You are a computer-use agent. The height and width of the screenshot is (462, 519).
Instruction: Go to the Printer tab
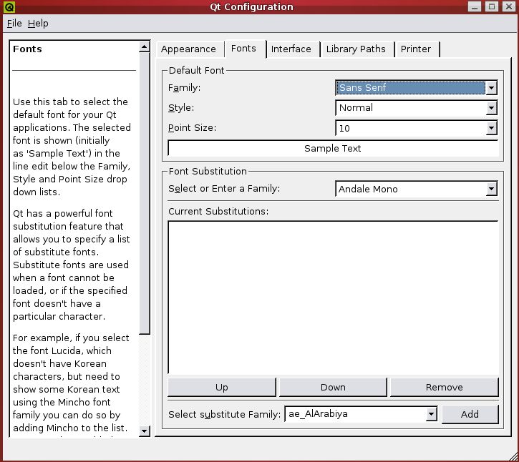416,49
